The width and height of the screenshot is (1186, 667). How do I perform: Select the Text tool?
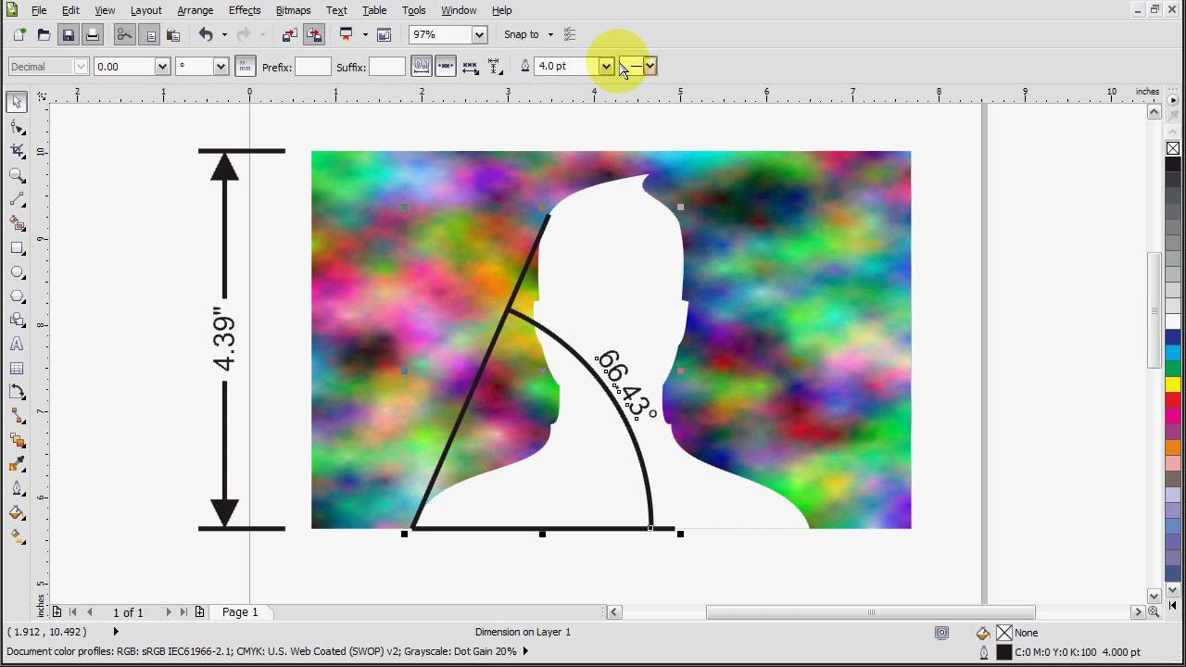pos(17,344)
